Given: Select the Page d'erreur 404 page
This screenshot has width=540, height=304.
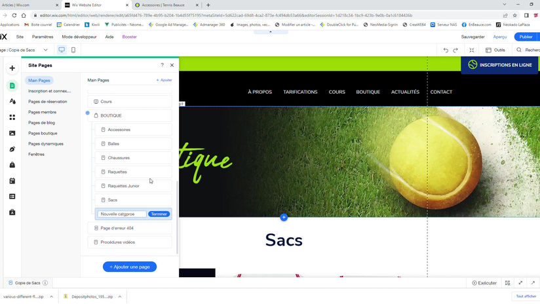Looking at the screenshot, I should pyautogui.click(x=130, y=228).
